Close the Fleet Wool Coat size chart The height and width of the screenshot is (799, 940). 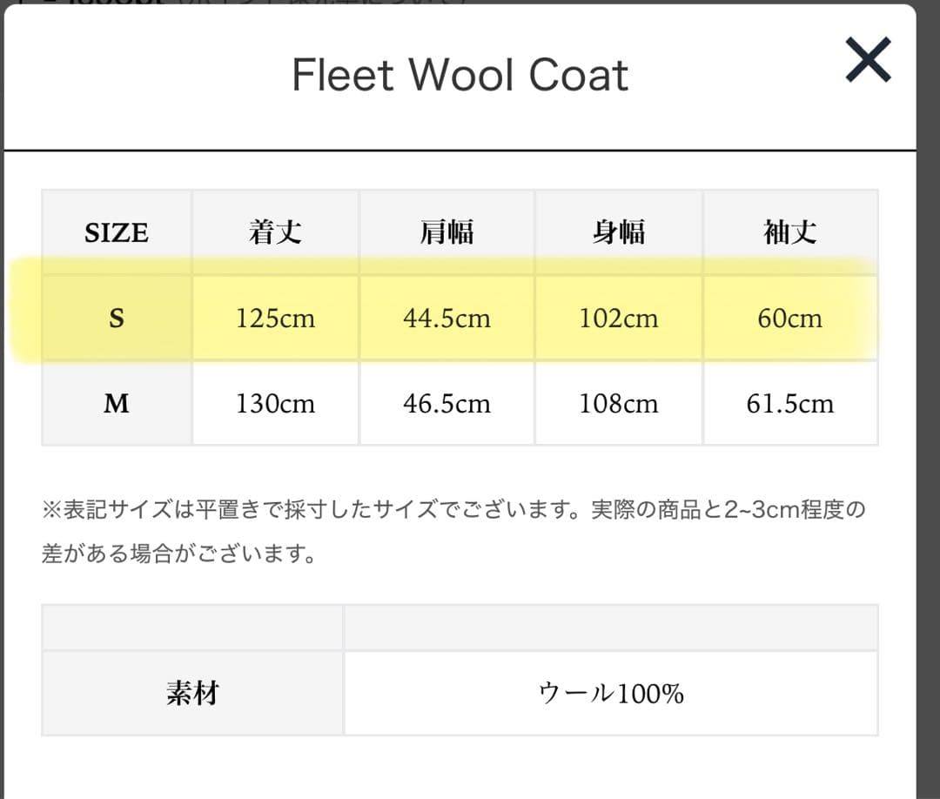[868, 60]
